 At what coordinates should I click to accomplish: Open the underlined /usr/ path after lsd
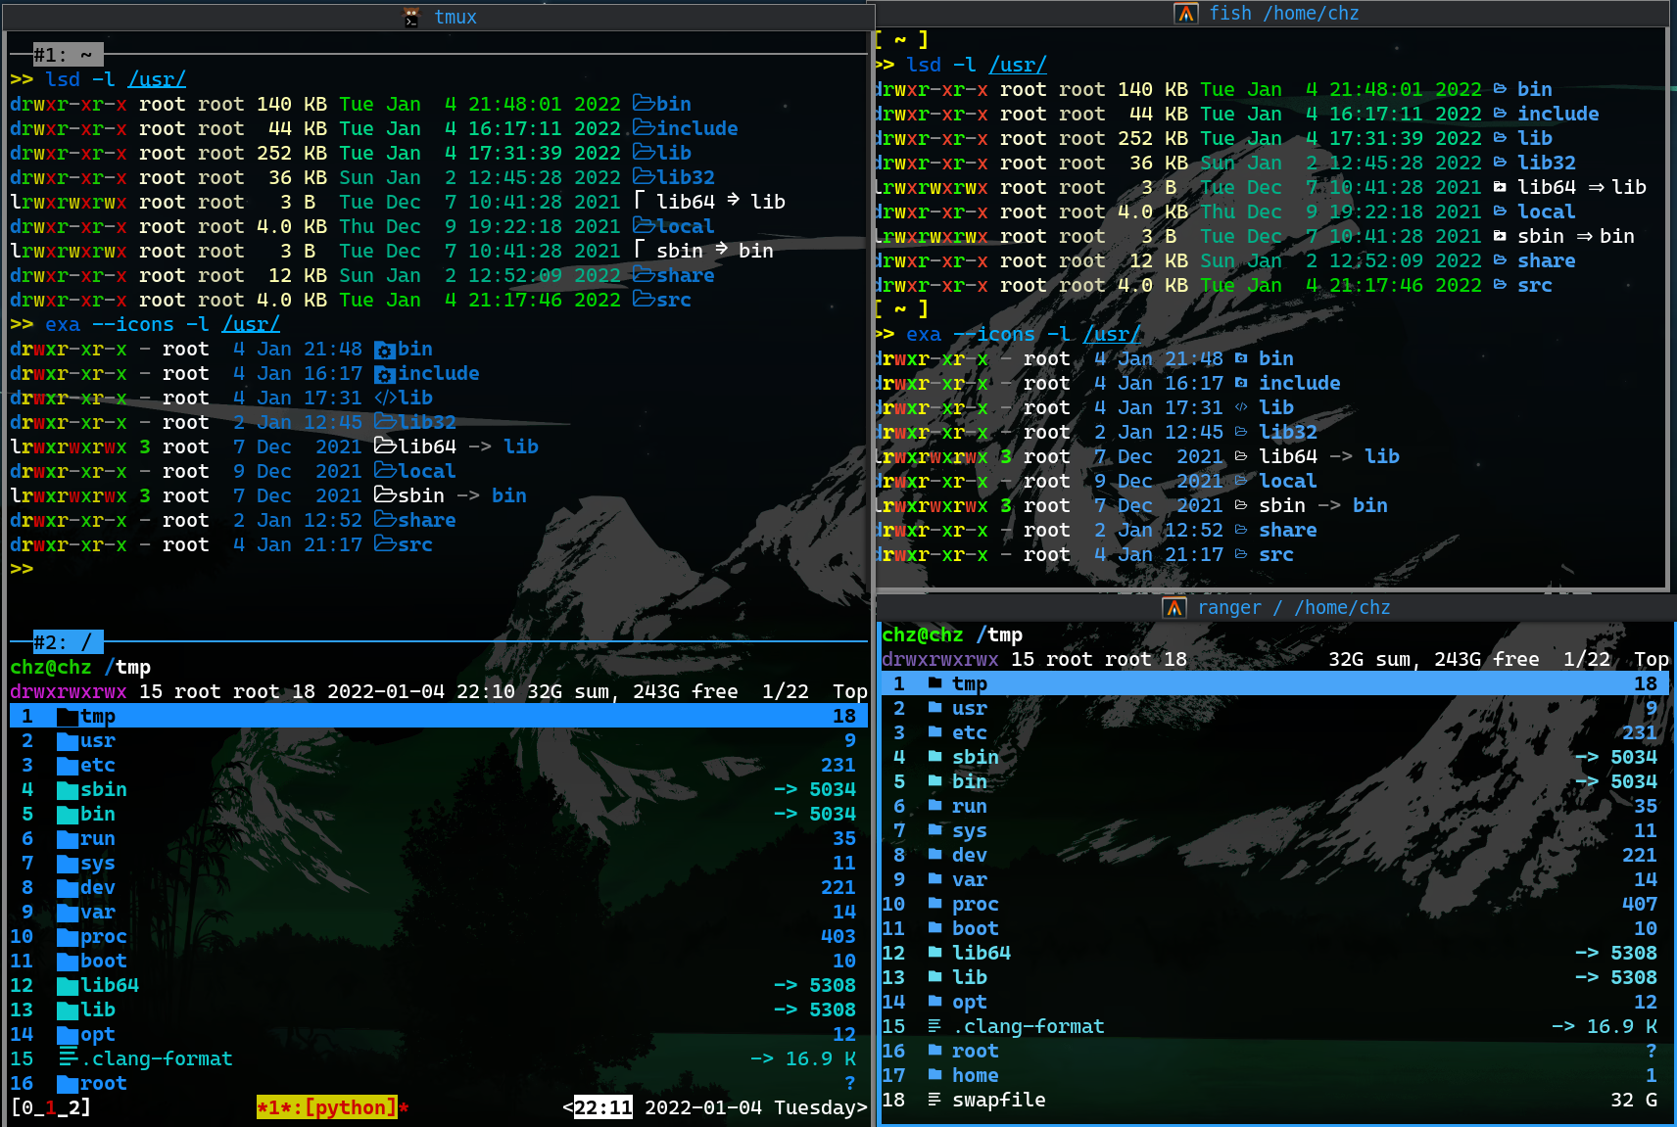pos(157,78)
